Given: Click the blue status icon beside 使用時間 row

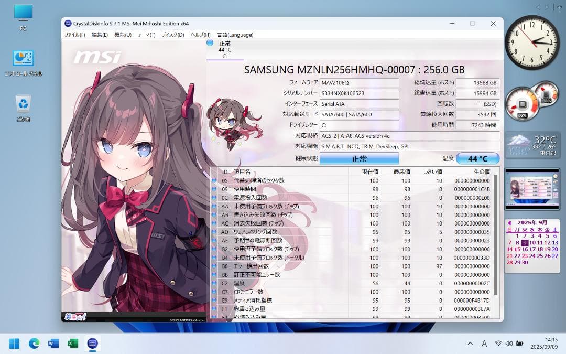Looking at the screenshot, I should tap(213, 189).
